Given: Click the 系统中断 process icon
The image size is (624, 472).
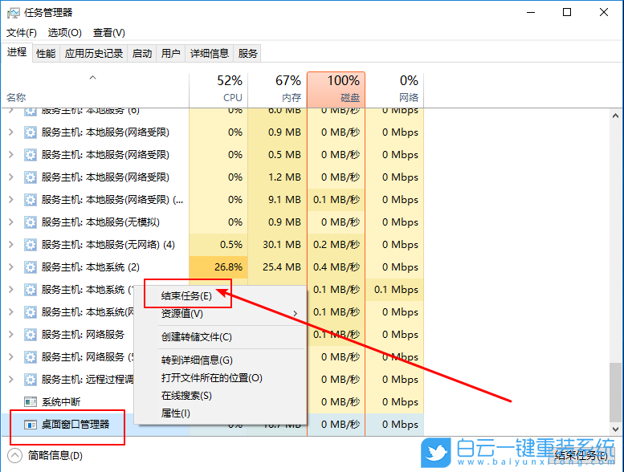Looking at the screenshot, I should point(31,402).
